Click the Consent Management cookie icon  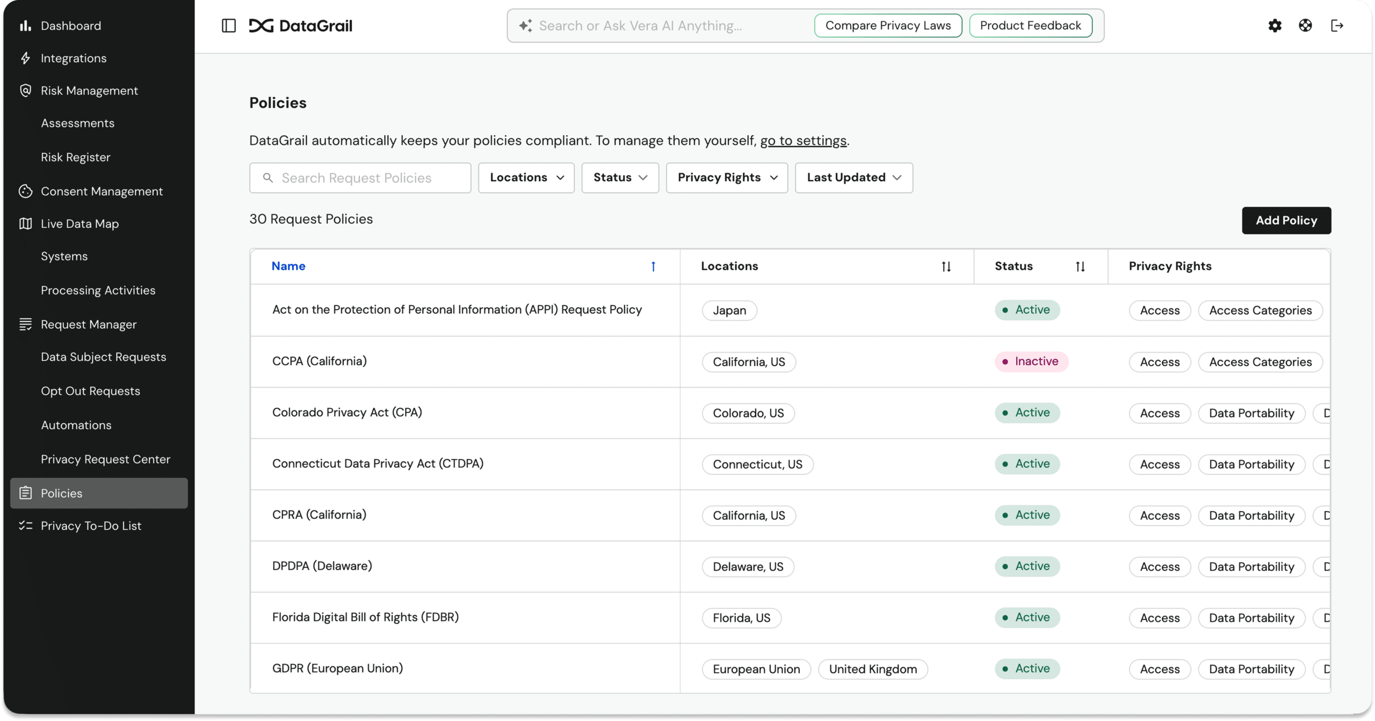pos(25,191)
